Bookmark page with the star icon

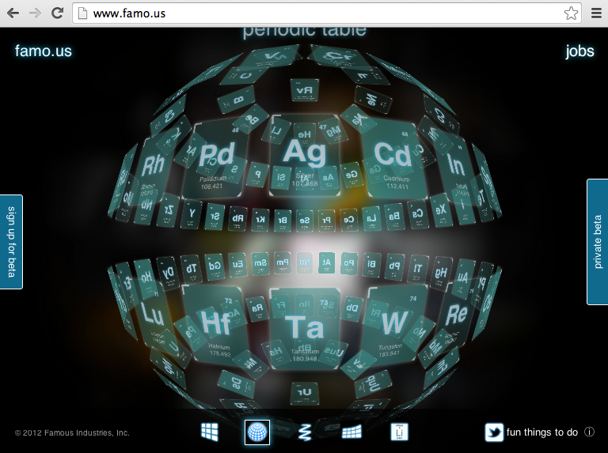click(x=571, y=13)
